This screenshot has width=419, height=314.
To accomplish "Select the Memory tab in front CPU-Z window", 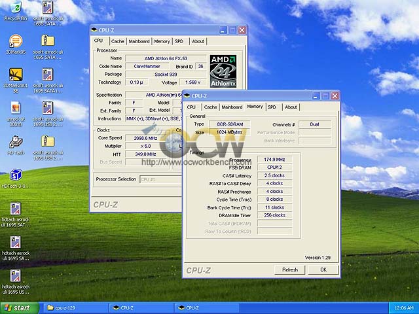I will tap(255, 107).
